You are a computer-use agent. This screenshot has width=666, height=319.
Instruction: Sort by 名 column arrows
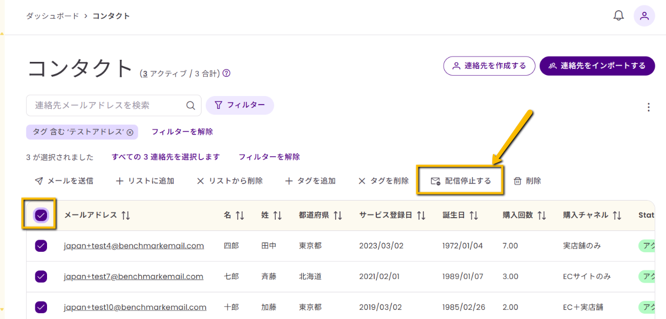[240, 216]
